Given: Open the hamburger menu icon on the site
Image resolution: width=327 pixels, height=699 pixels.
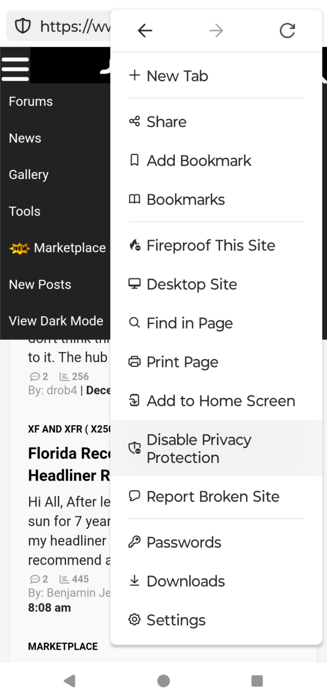Looking at the screenshot, I should point(15,69).
